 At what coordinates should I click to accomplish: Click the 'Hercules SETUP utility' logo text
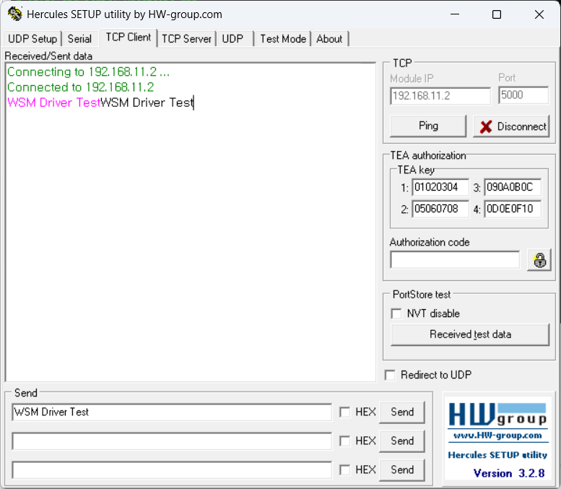point(497,455)
